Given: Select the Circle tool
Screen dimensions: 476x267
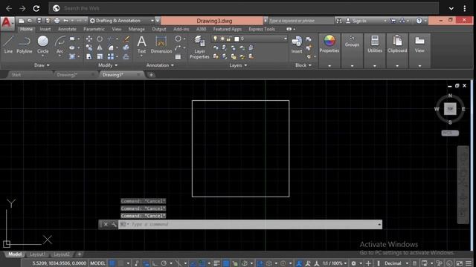Looking at the screenshot, I should pos(43,44).
